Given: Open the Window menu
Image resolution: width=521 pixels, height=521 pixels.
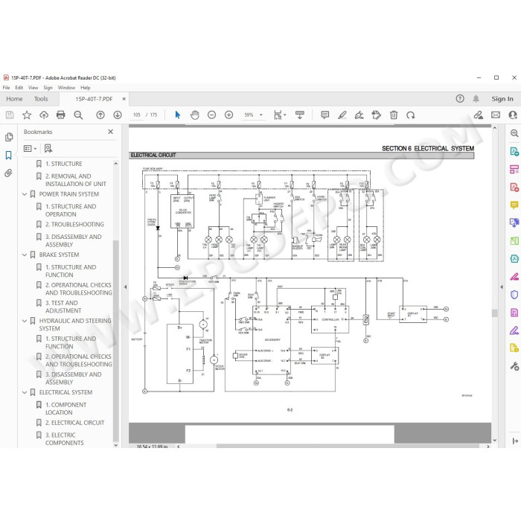Looking at the screenshot, I should [66, 88].
